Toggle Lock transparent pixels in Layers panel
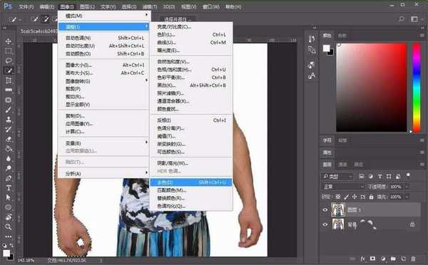 338,197
